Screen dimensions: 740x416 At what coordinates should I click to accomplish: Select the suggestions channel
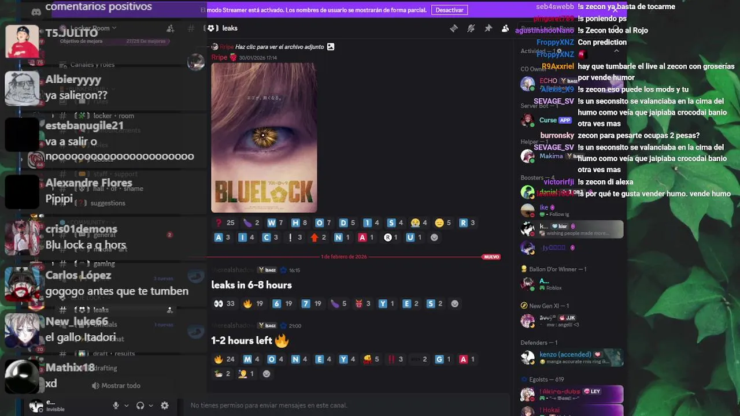point(108,203)
